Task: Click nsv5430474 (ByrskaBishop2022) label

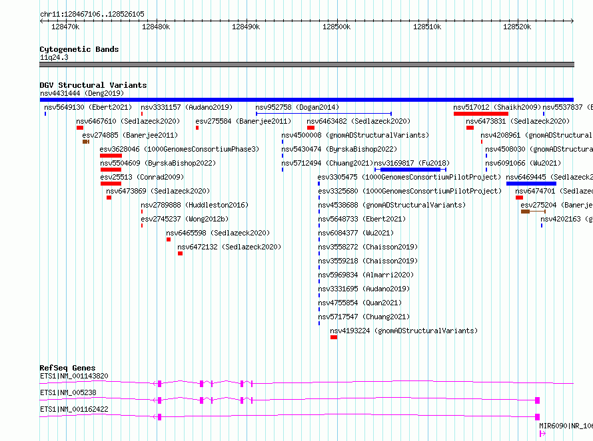Action: coord(339,149)
